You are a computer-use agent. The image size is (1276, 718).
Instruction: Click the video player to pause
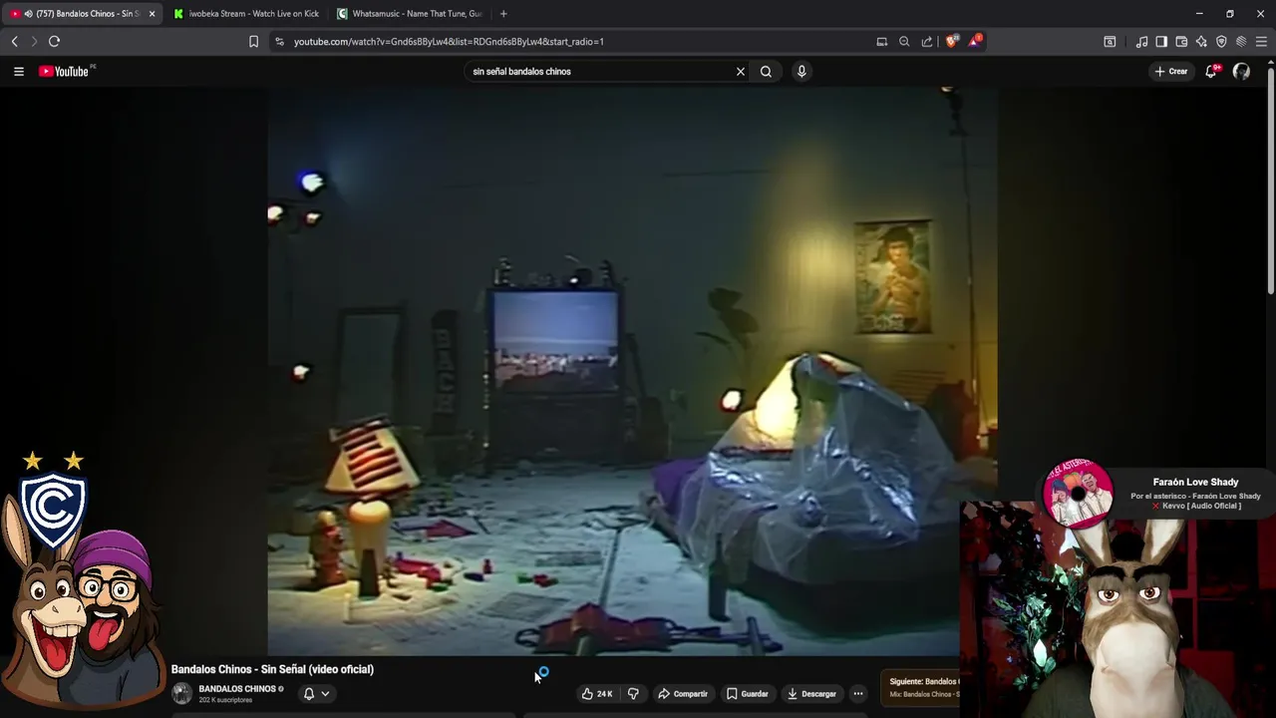click(632, 371)
